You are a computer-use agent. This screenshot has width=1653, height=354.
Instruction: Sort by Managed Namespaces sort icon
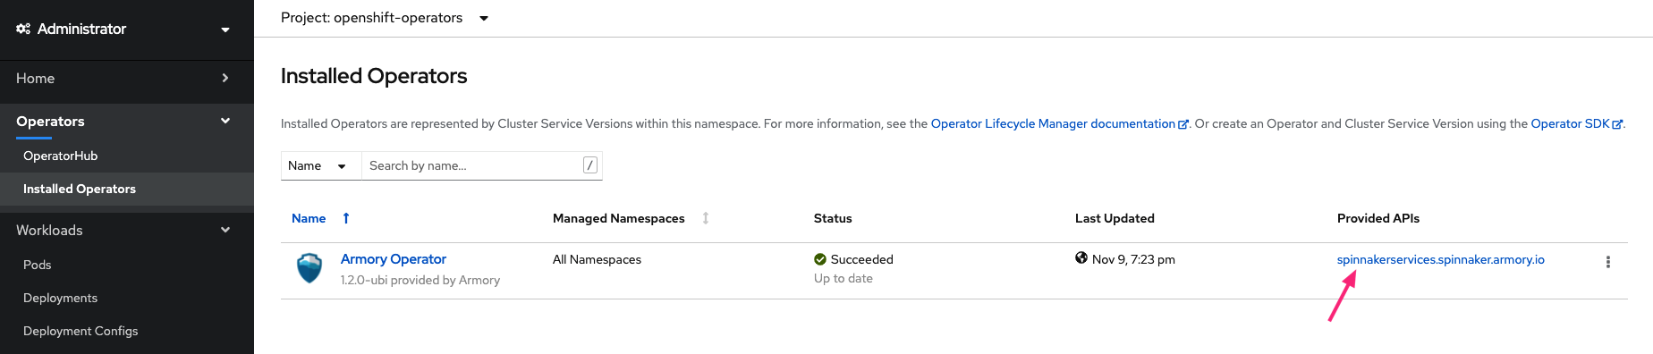pyautogui.click(x=706, y=218)
